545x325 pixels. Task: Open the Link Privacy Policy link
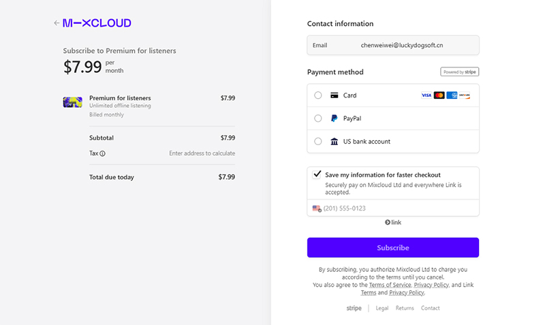pos(406,293)
